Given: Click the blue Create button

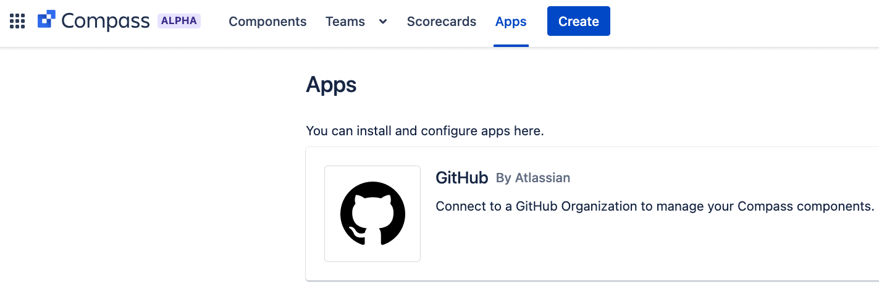Looking at the screenshot, I should [579, 21].
